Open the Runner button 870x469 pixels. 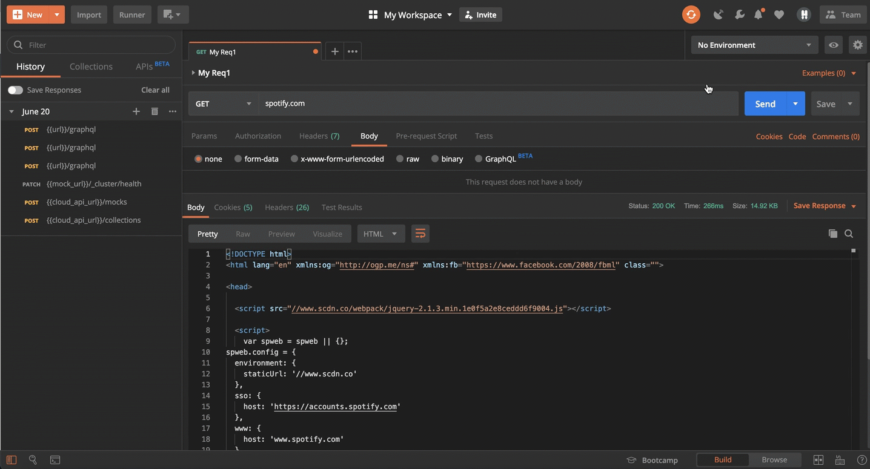pos(132,15)
